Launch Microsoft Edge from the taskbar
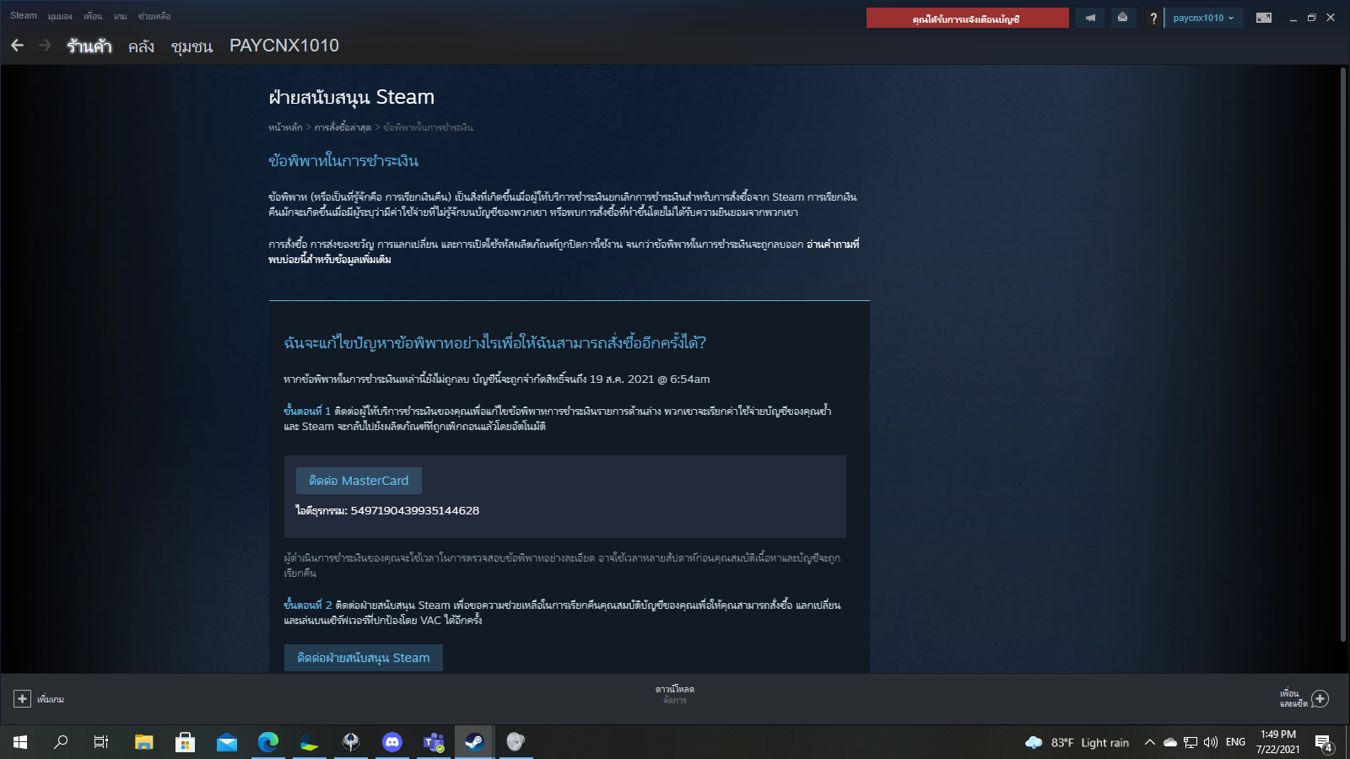The image size is (1350, 759). (x=267, y=742)
